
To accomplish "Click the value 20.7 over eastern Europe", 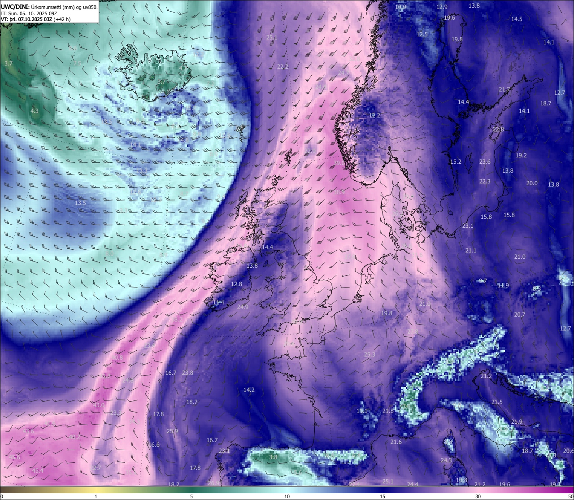I will coord(519,315).
